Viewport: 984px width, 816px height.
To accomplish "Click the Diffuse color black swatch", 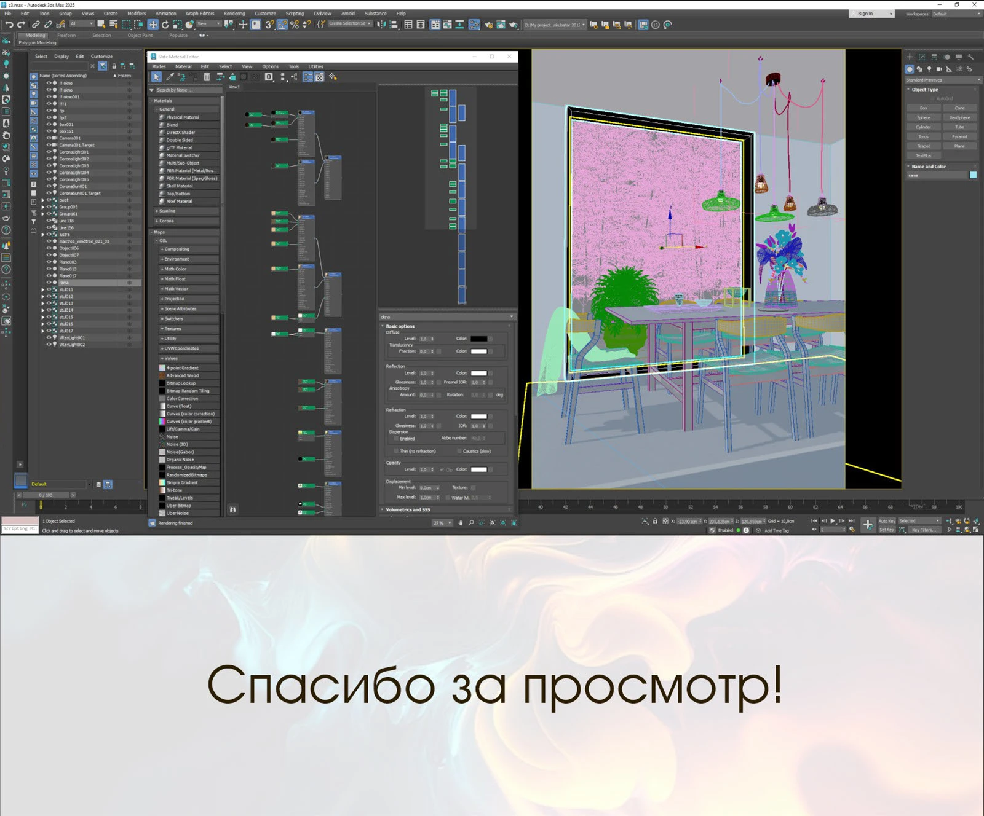I will (x=478, y=339).
